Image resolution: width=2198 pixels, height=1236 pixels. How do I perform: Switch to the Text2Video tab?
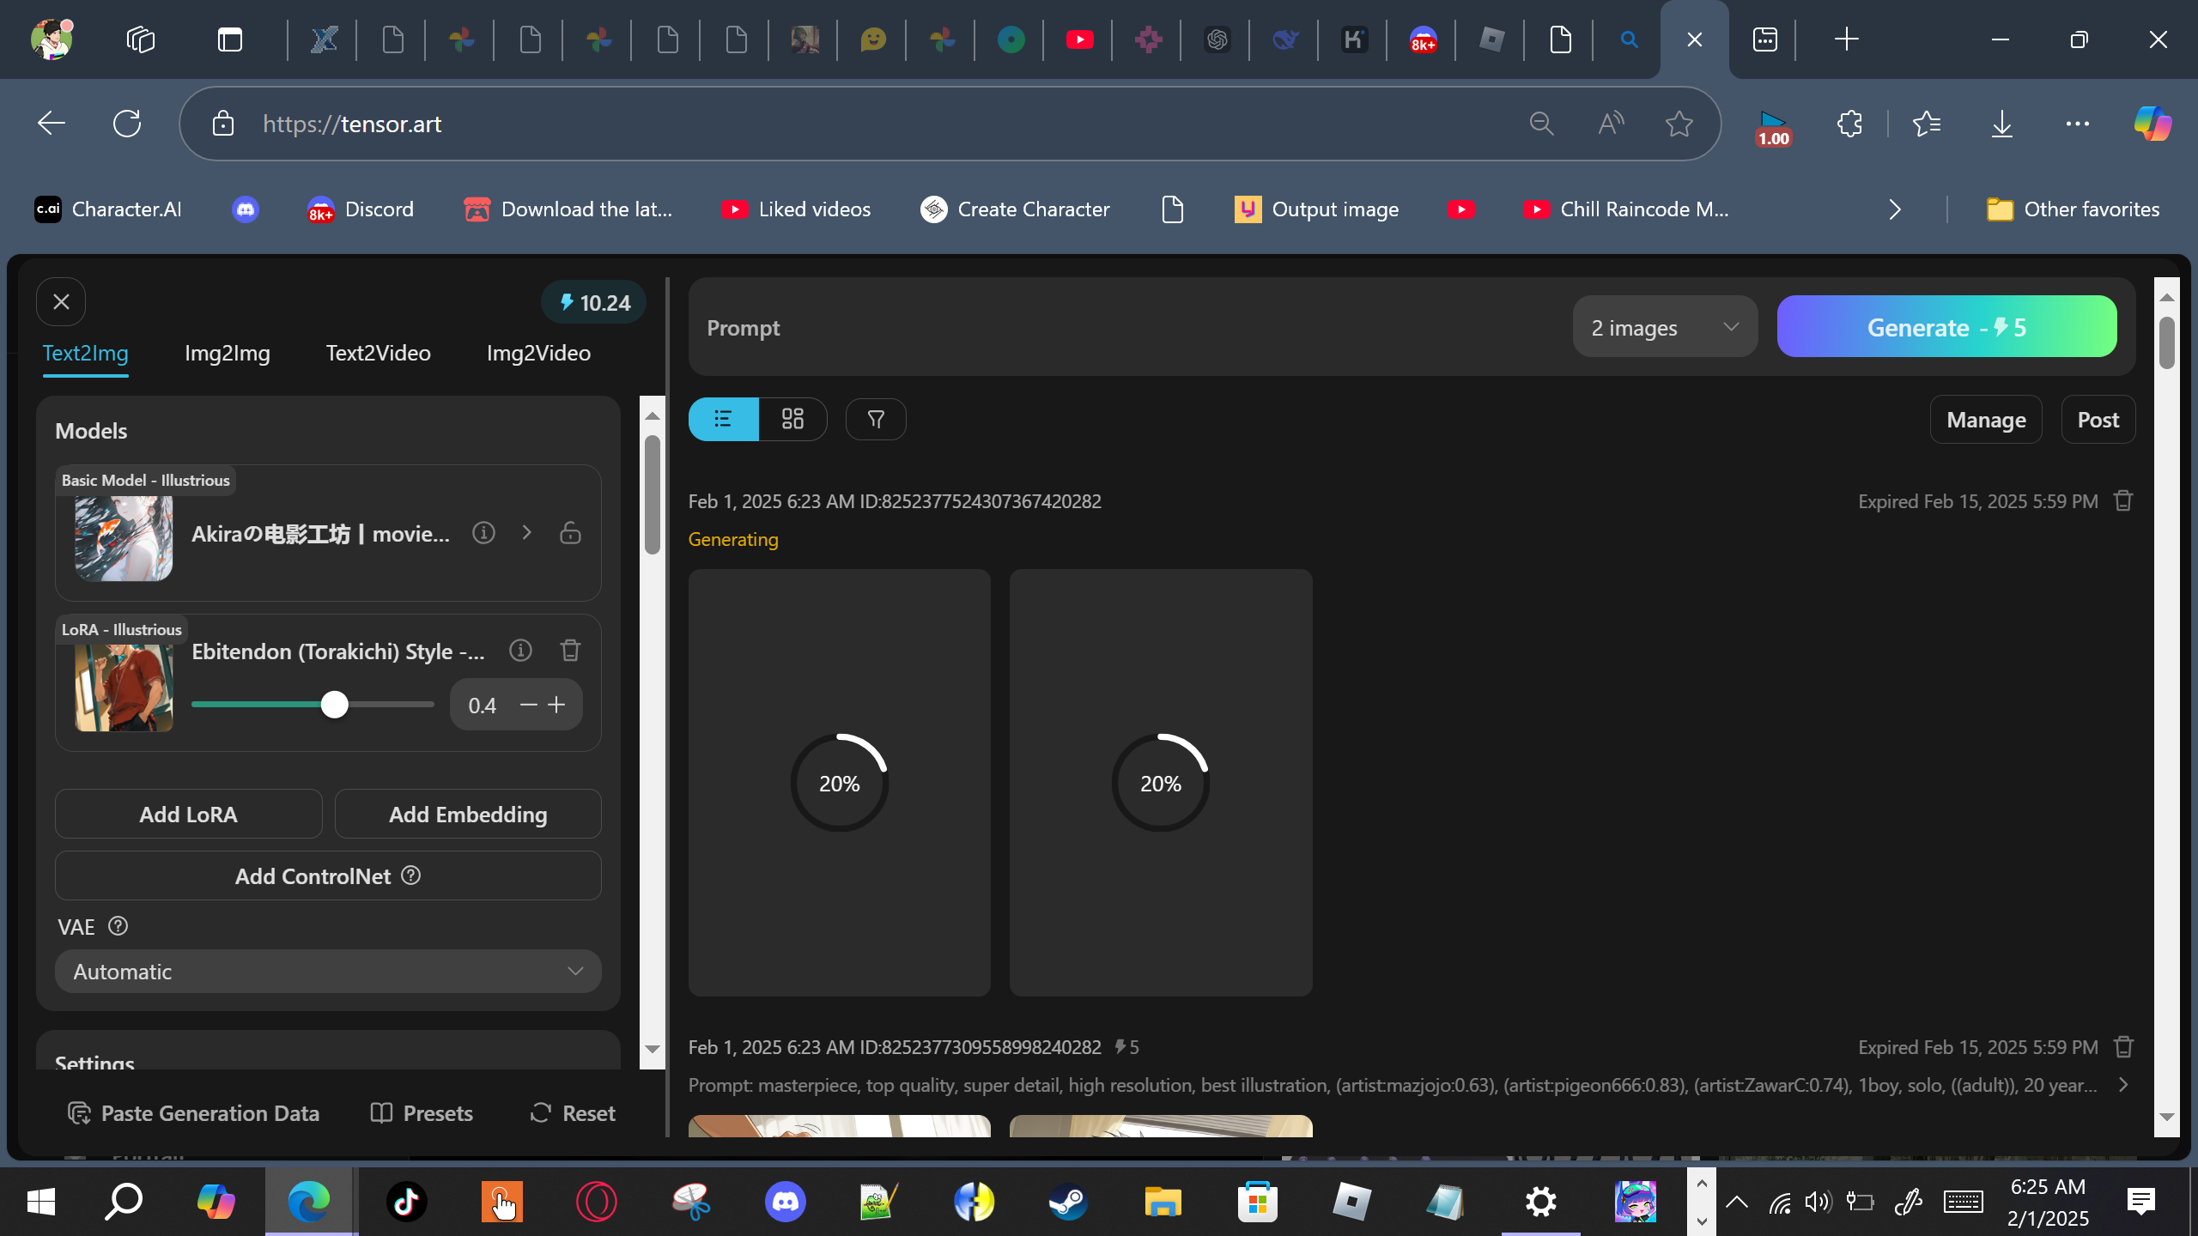378,353
